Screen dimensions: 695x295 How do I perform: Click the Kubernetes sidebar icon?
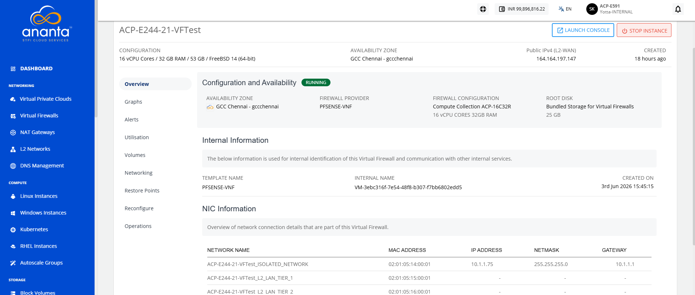click(x=13, y=229)
